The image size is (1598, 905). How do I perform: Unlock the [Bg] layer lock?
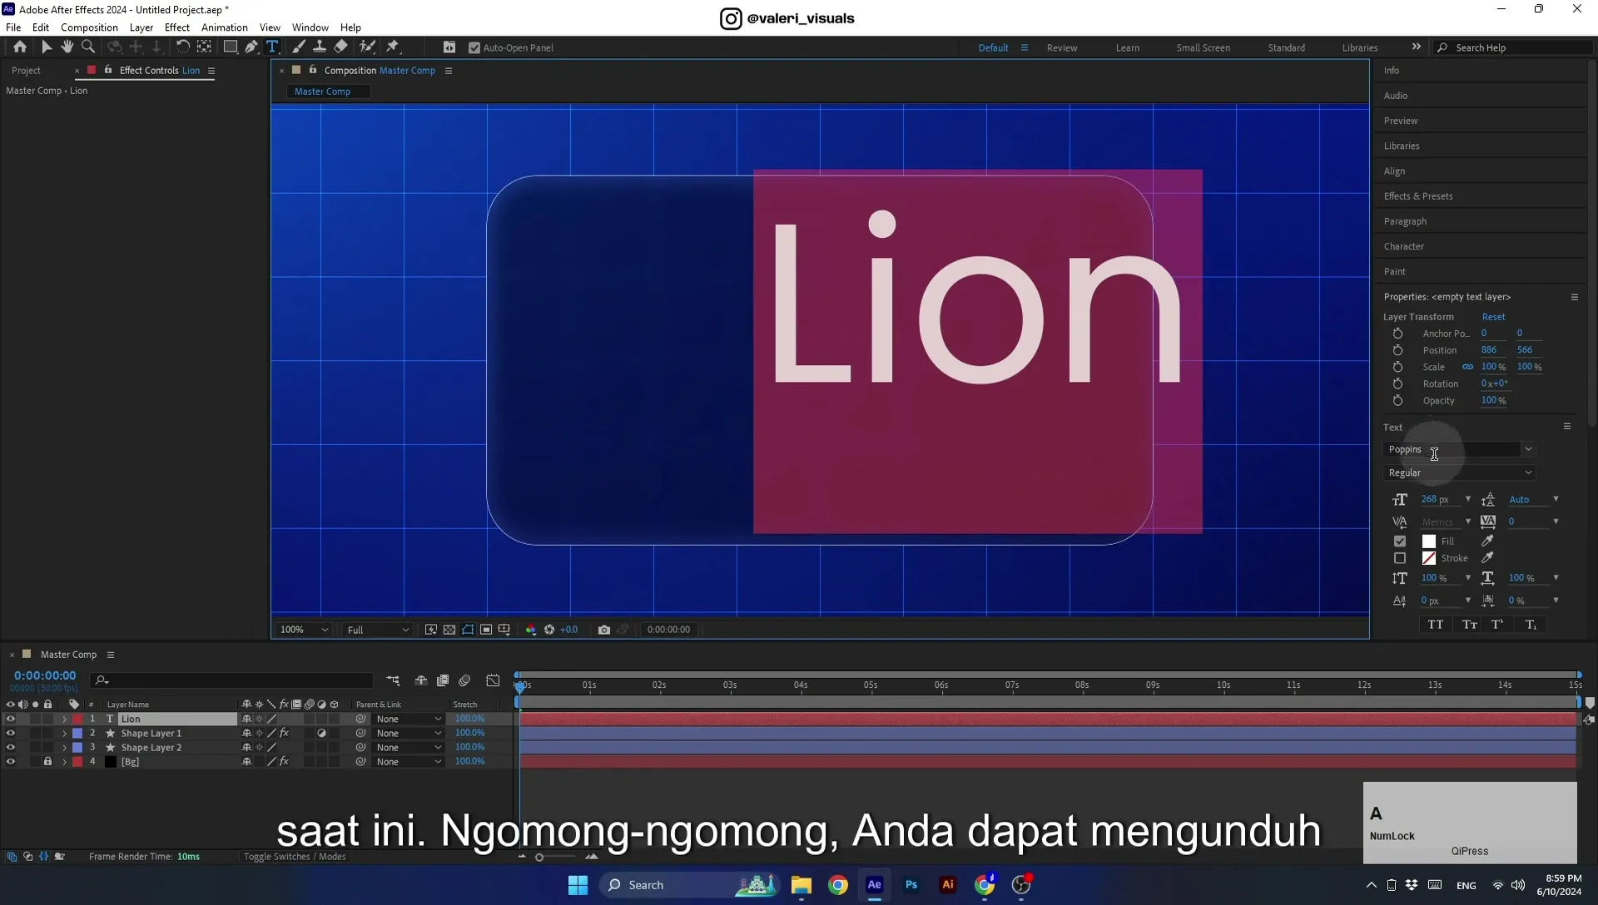[x=47, y=761]
